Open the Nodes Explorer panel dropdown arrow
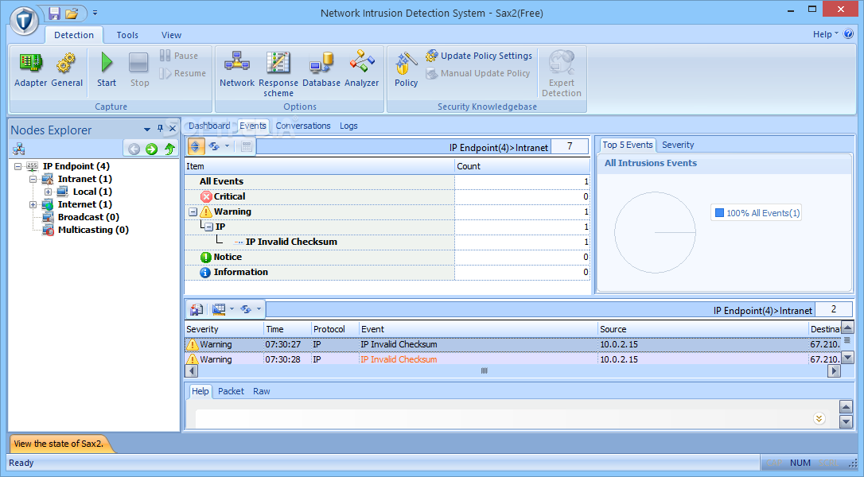This screenshot has height=477, width=864. click(147, 130)
